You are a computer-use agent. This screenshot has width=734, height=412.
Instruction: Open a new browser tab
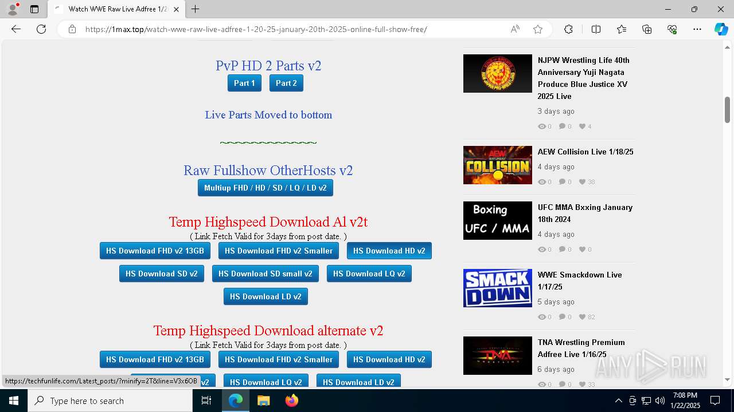pyautogui.click(x=196, y=9)
